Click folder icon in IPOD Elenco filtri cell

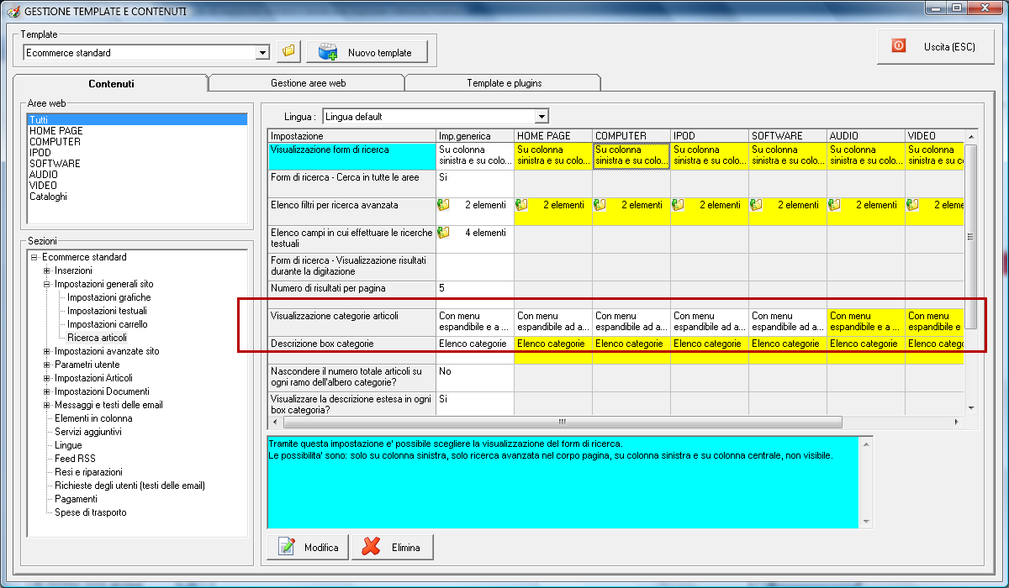pos(678,204)
